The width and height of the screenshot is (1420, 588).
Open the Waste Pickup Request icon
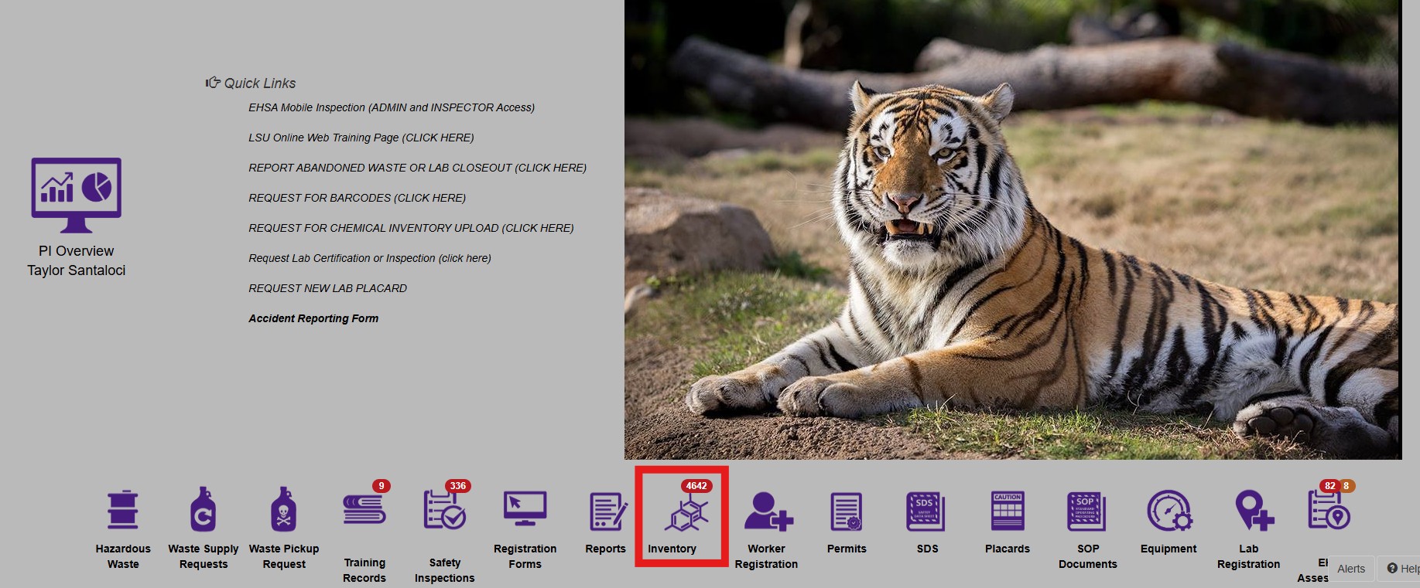coord(284,511)
